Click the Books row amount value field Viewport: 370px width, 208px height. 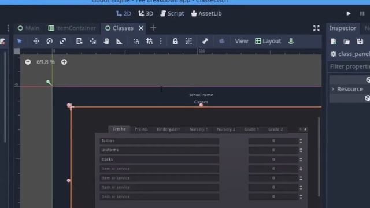point(273,159)
